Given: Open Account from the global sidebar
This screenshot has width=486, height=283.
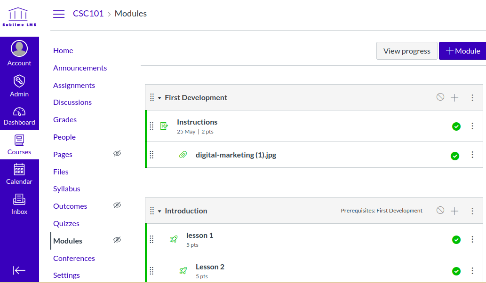Looking at the screenshot, I should 19,53.
